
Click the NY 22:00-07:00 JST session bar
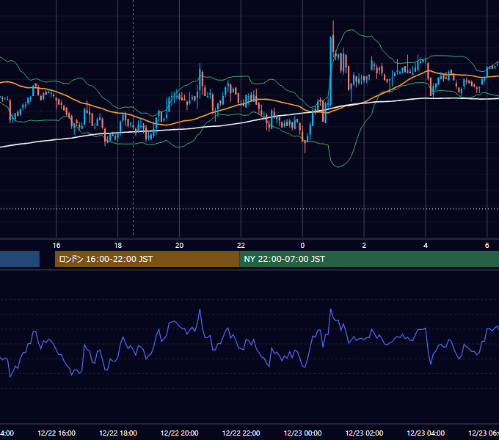(x=369, y=259)
